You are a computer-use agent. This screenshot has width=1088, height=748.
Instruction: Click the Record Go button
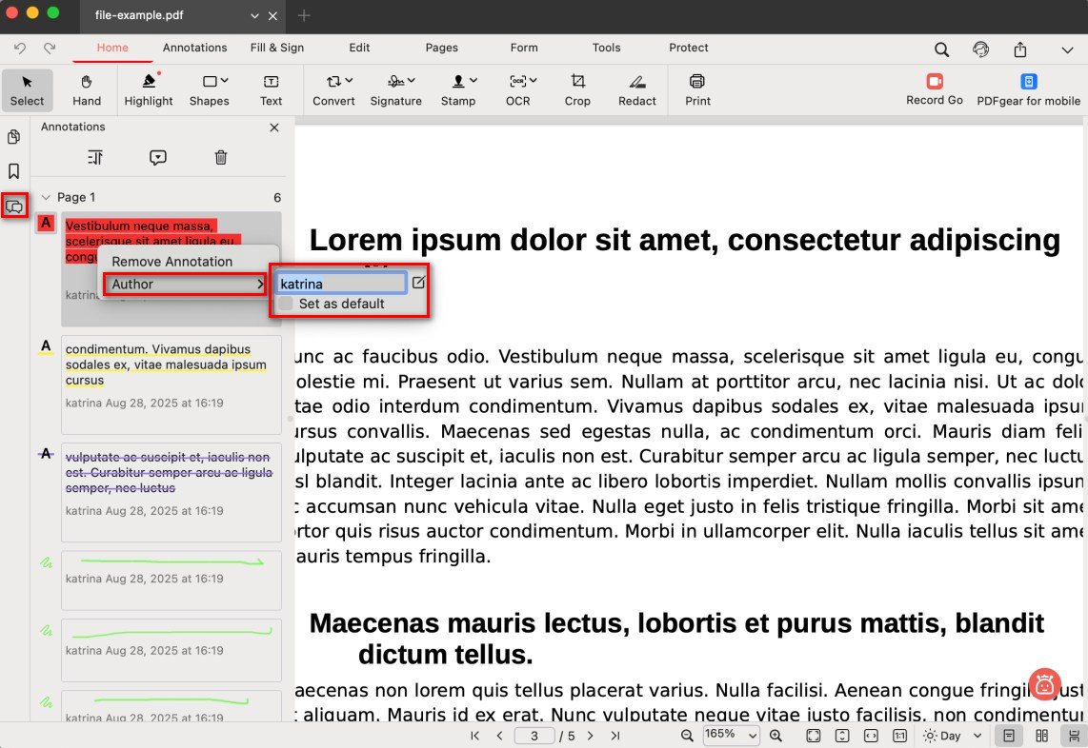pos(934,89)
